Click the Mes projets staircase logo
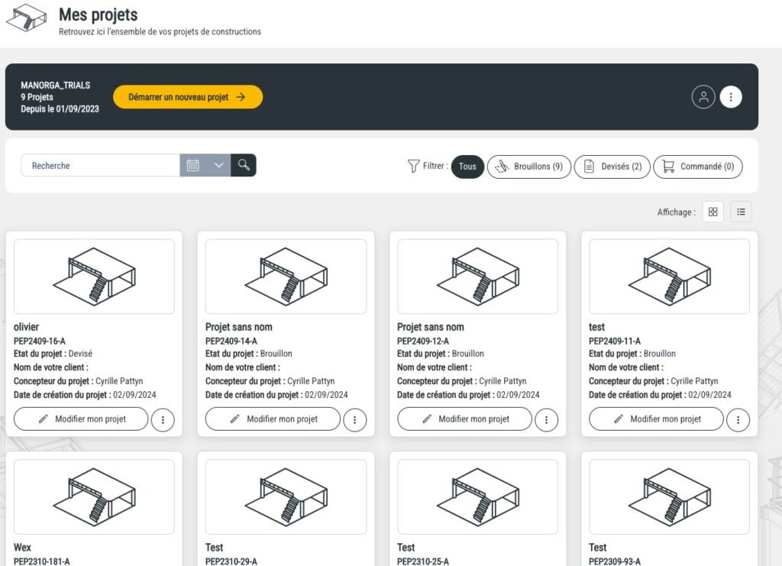 (25, 19)
